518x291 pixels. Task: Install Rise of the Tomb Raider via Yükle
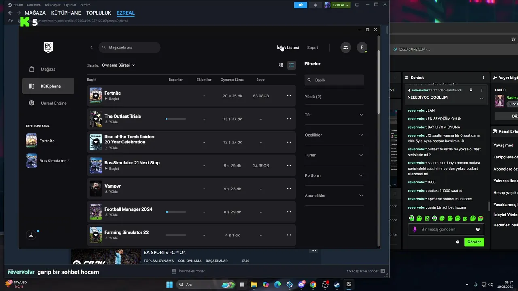point(111,148)
